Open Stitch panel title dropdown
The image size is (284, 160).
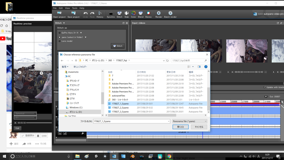click(x=64, y=23)
